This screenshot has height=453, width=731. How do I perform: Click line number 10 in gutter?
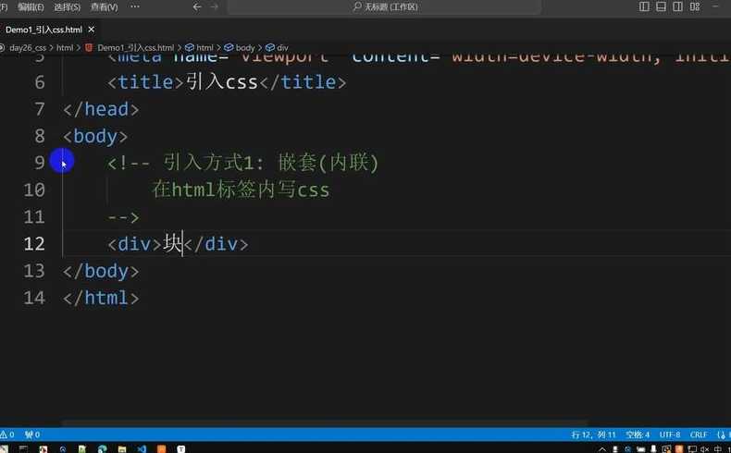(34, 190)
